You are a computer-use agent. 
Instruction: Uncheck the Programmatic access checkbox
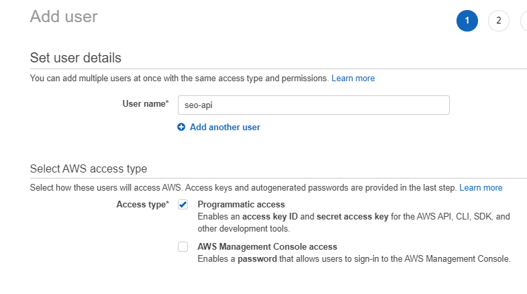(x=183, y=205)
